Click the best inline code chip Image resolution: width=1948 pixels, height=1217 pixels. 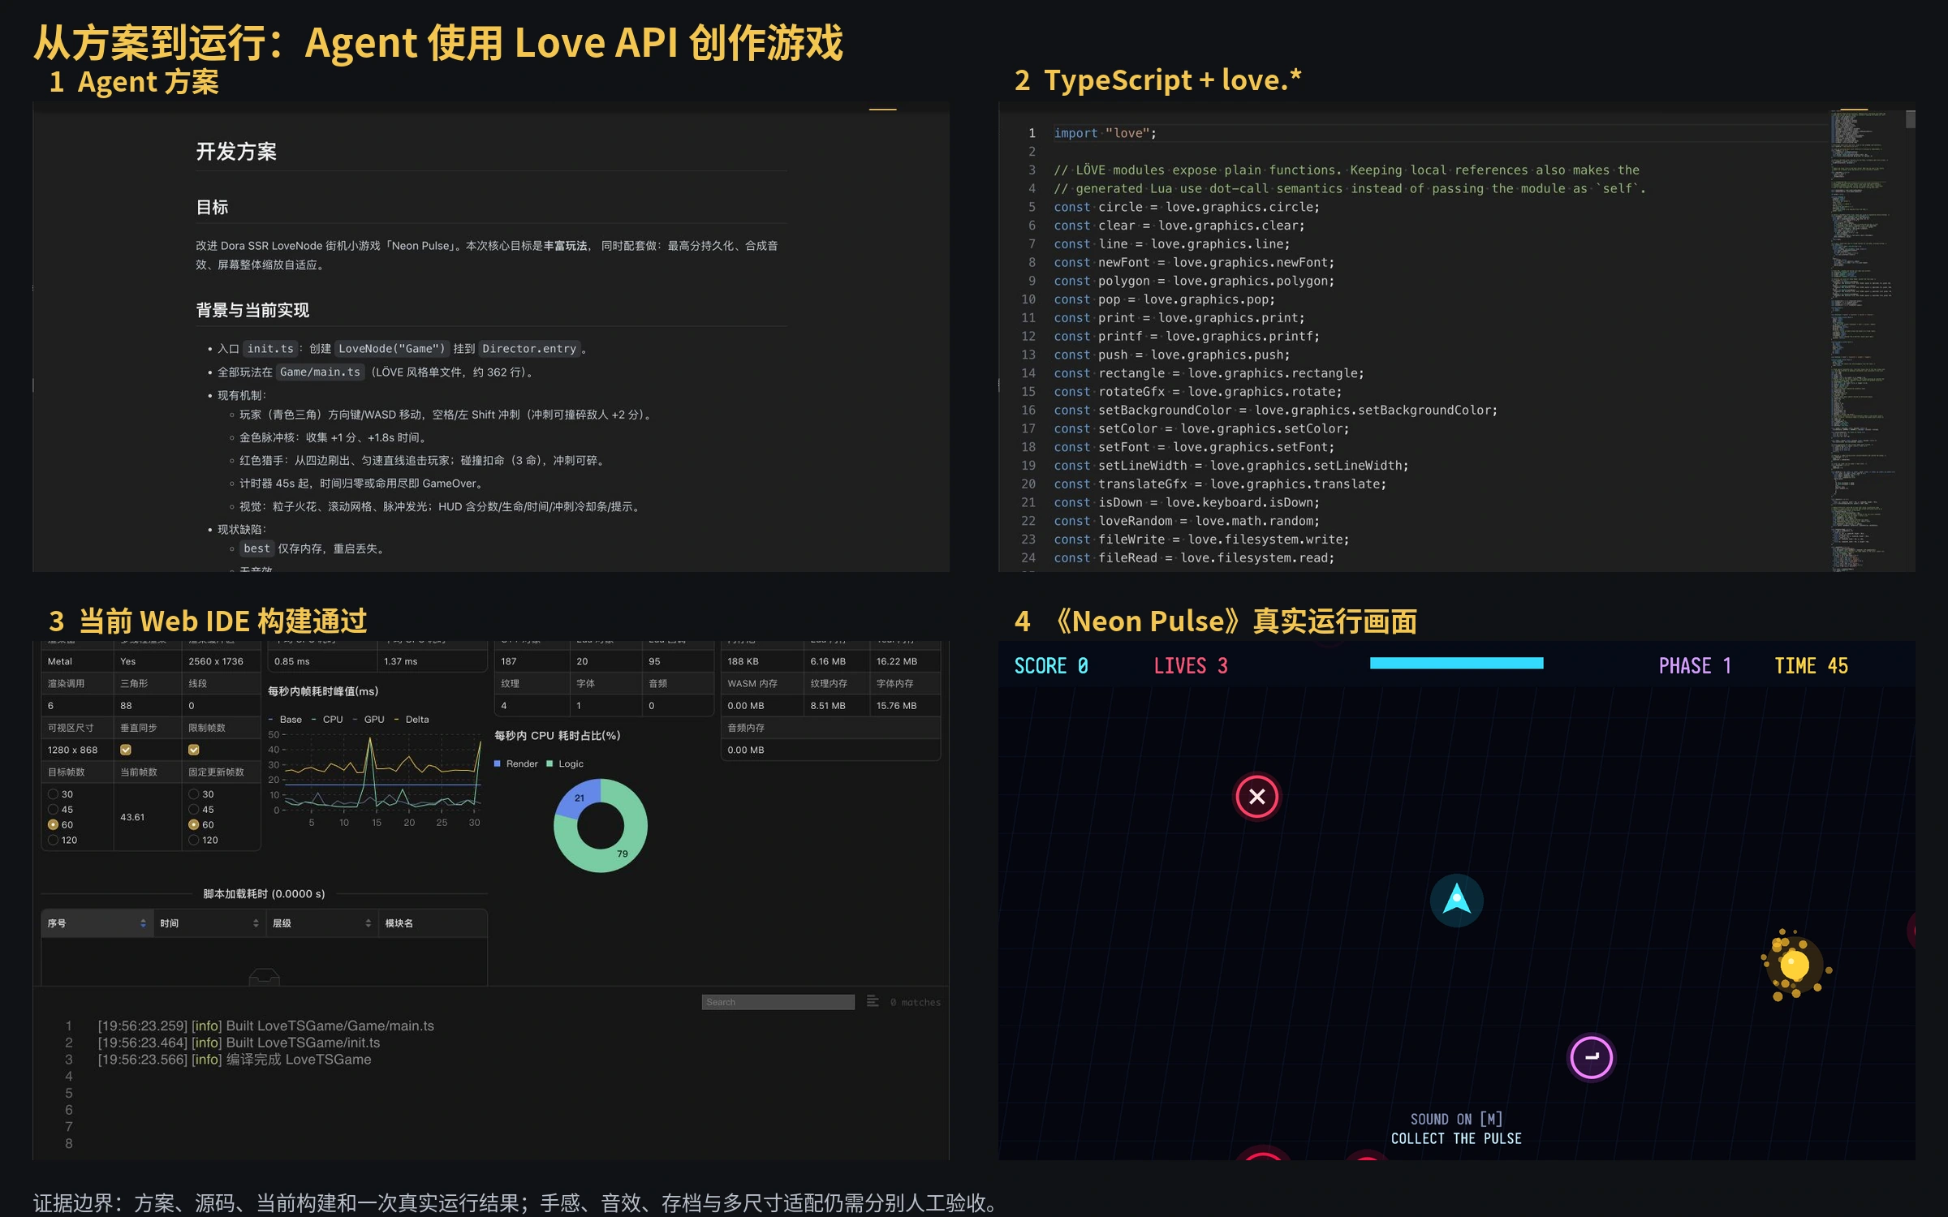[x=256, y=548]
